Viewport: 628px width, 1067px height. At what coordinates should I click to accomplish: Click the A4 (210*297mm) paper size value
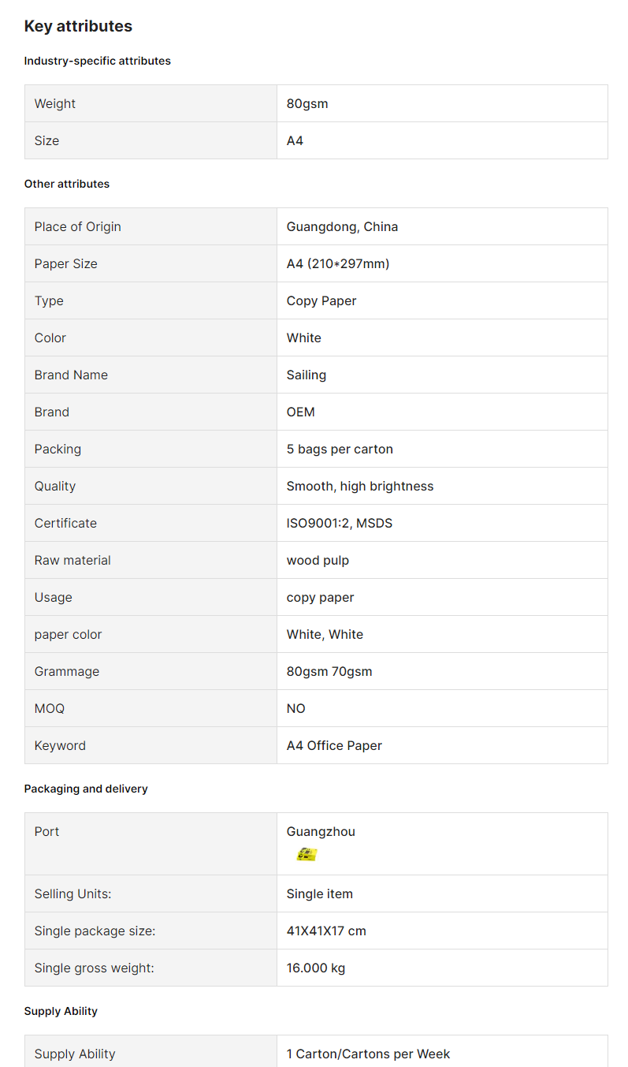tap(338, 263)
